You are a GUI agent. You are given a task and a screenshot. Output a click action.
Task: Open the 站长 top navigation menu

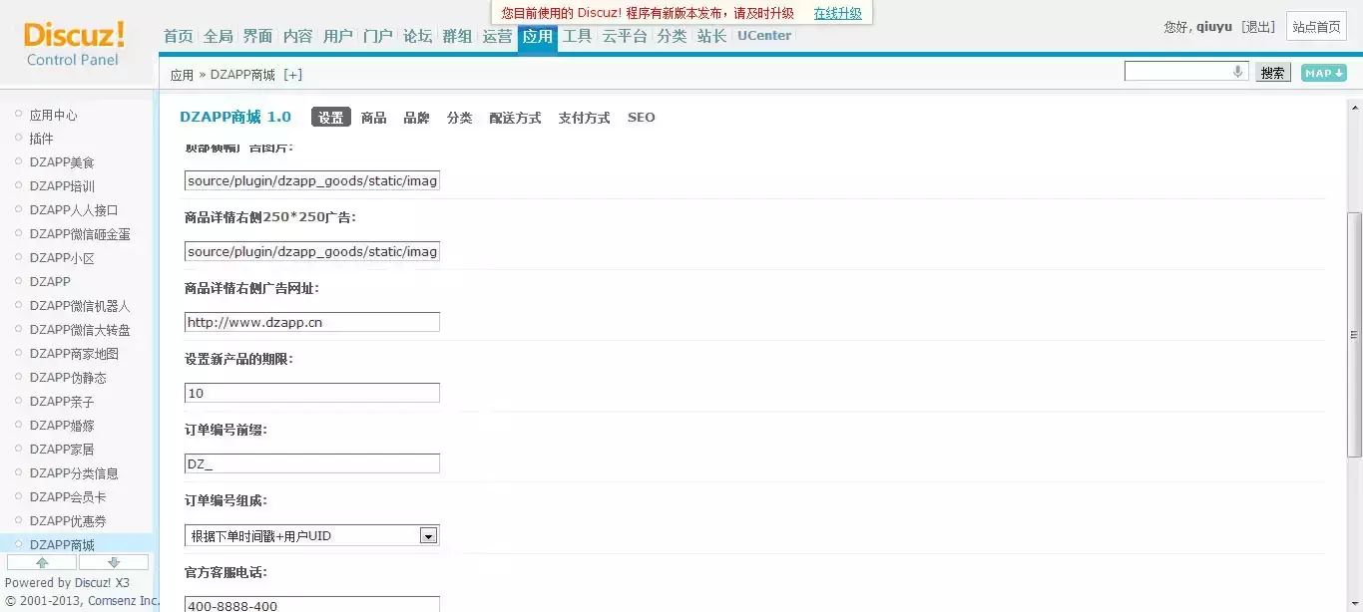712,36
